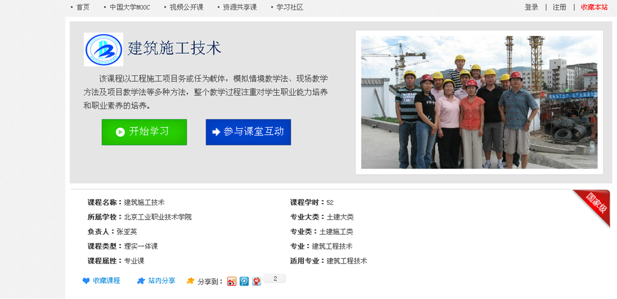Click the 注册 link
This screenshot has height=299, width=617.
559,7
